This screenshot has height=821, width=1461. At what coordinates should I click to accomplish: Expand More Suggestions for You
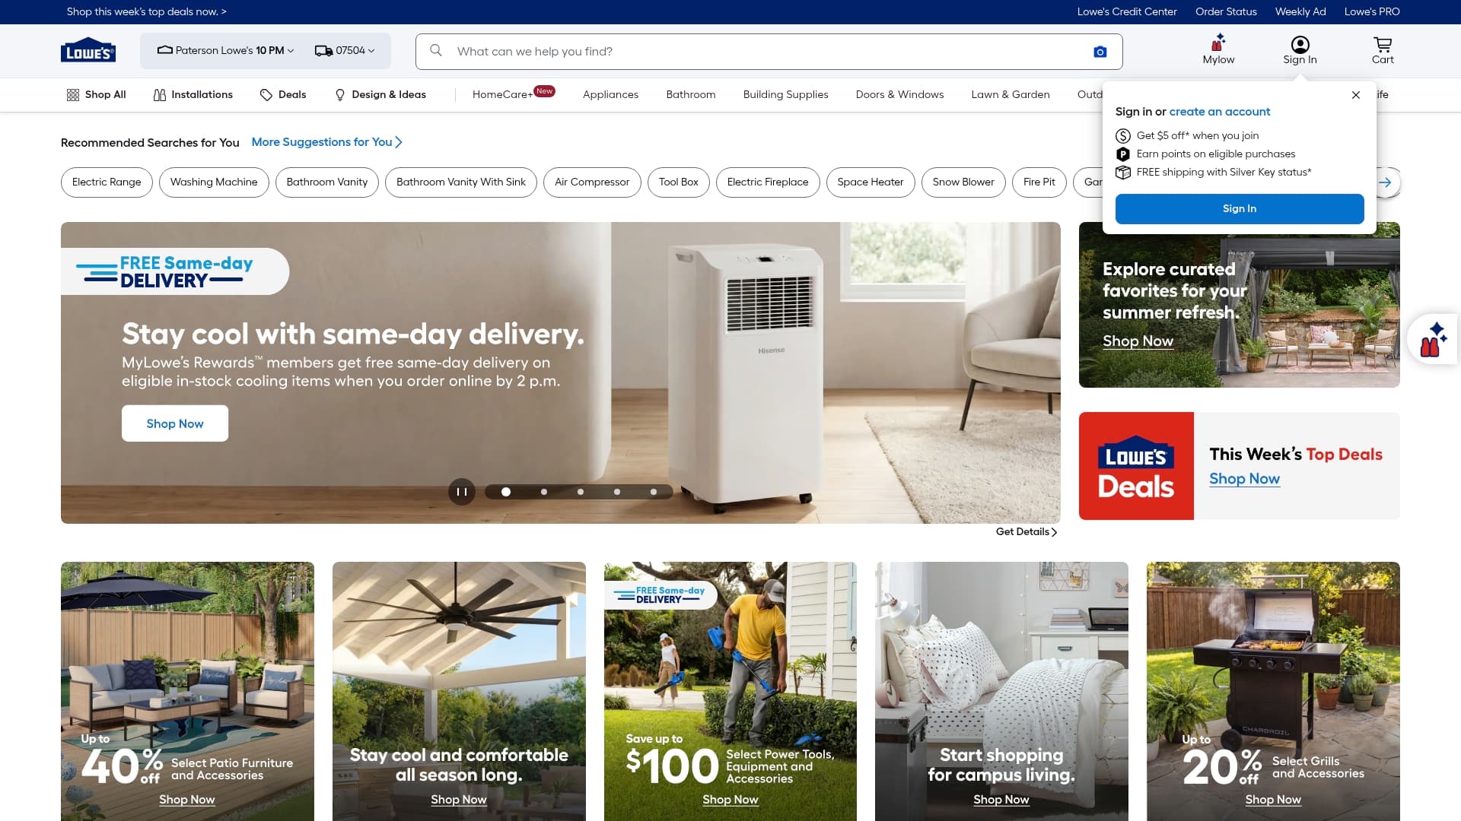coord(326,142)
